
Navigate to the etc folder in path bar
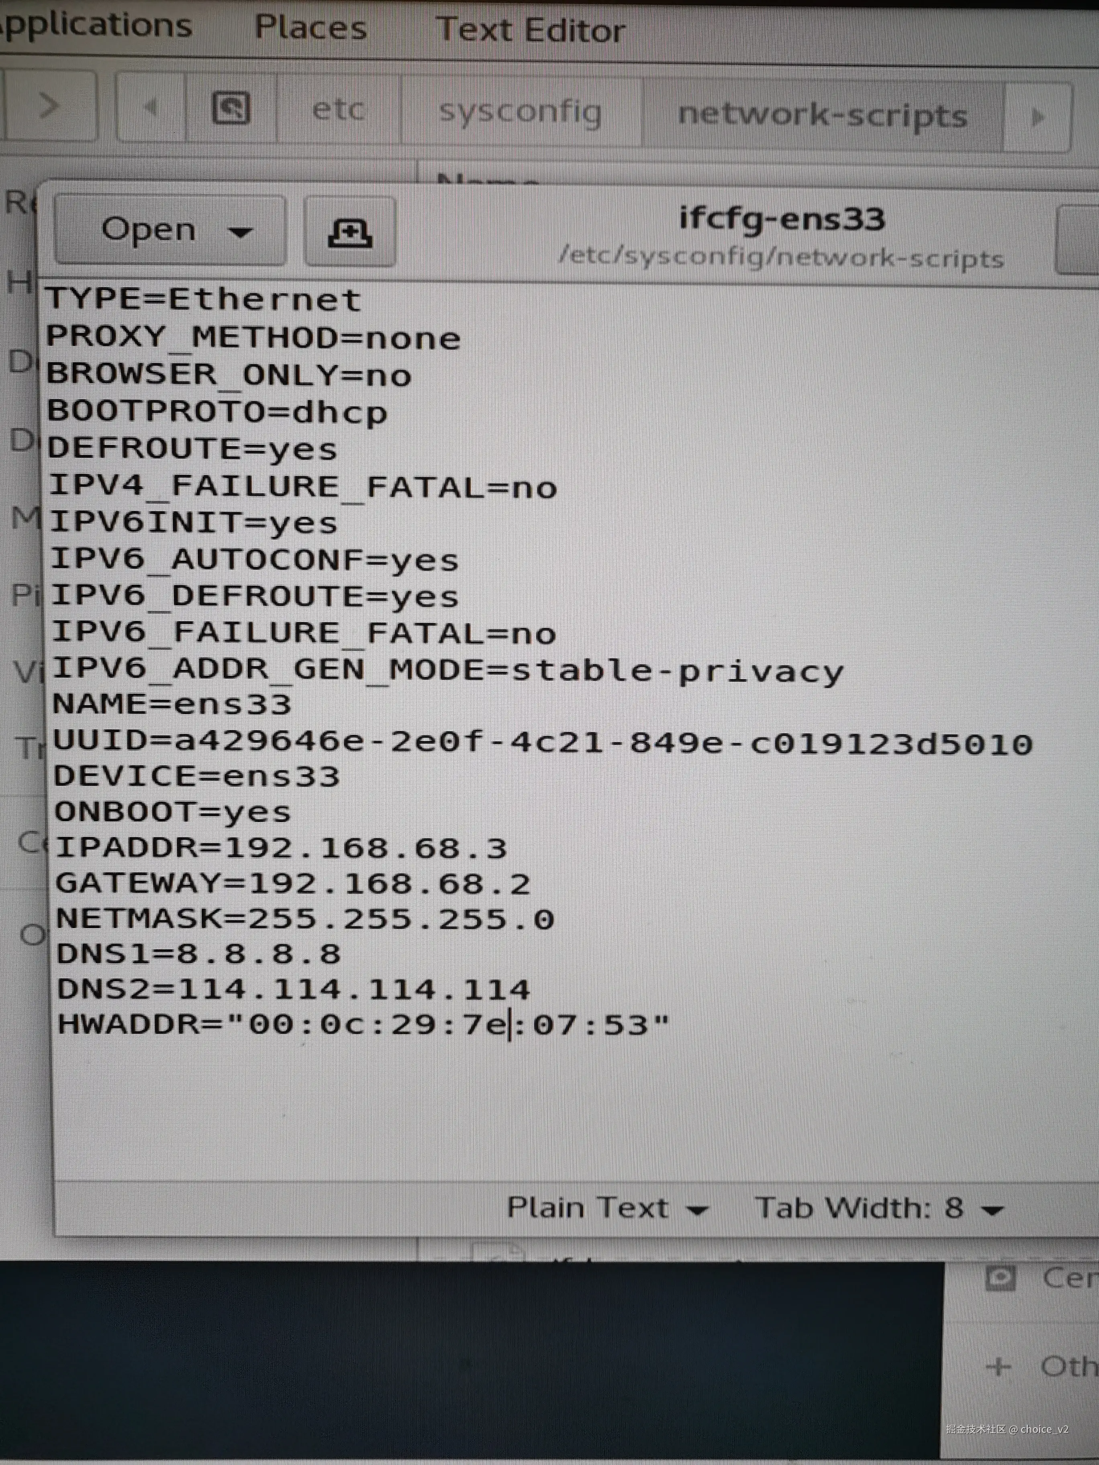pos(338,109)
